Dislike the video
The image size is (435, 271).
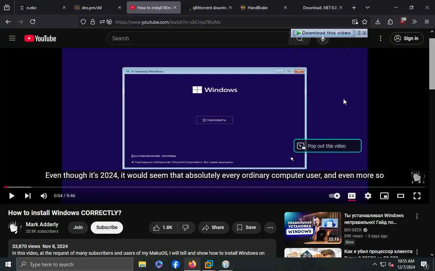[x=186, y=228]
